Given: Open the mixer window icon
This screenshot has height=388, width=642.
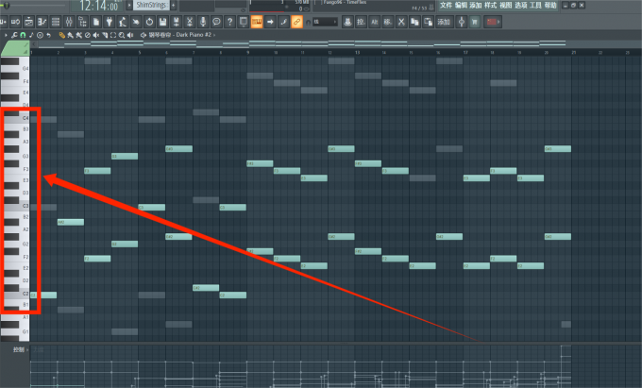Looking at the screenshot, I should coord(69,22).
